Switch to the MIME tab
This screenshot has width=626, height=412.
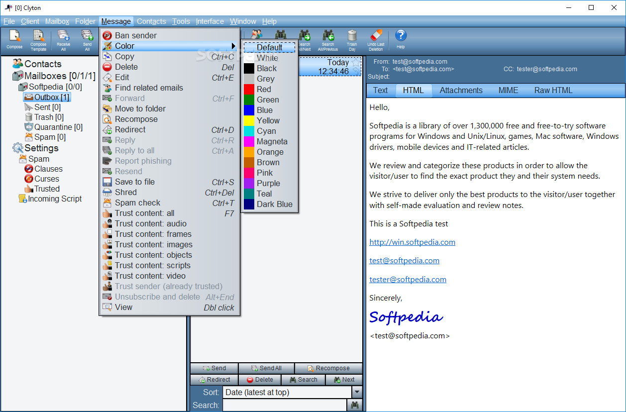point(509,90)
